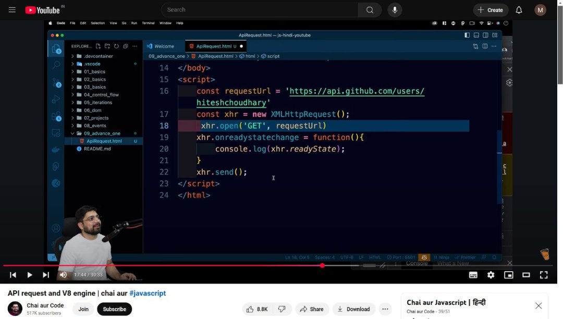The image size is (563, 319).
Task: Play the video
Action: pos(29,275)
